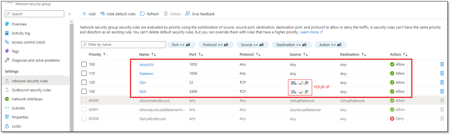Check the box for priority 65001 rule

(84, 110)
